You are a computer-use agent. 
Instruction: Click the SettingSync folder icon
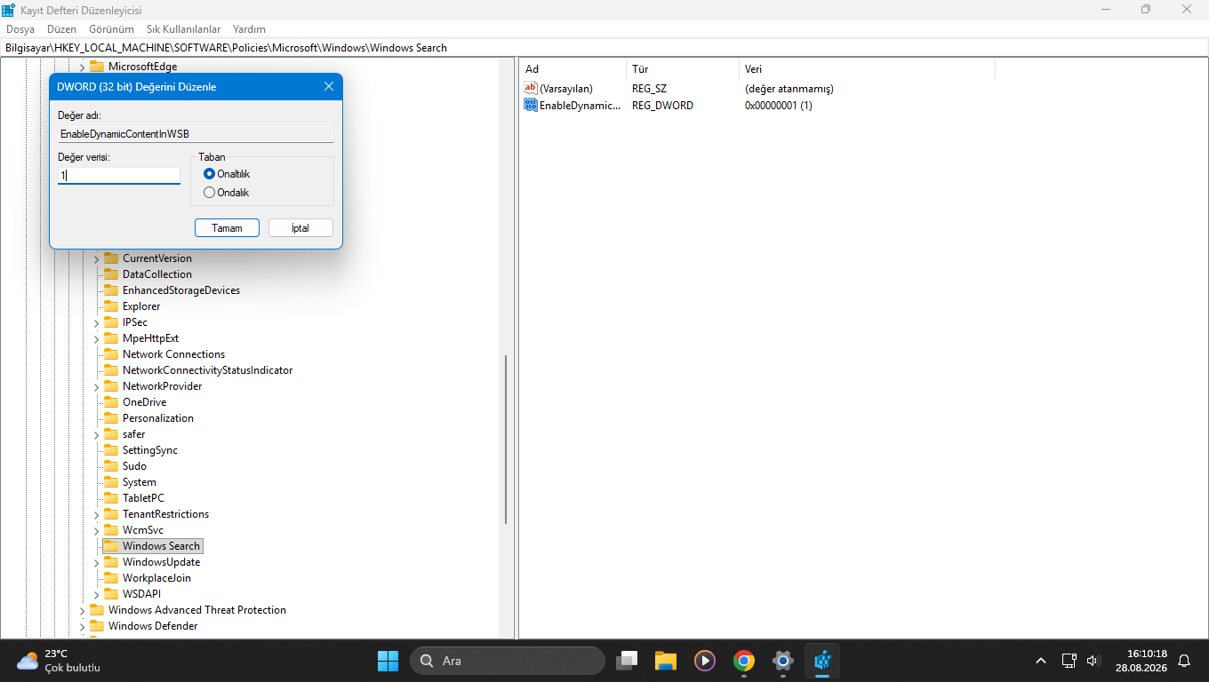click(111, 450)
